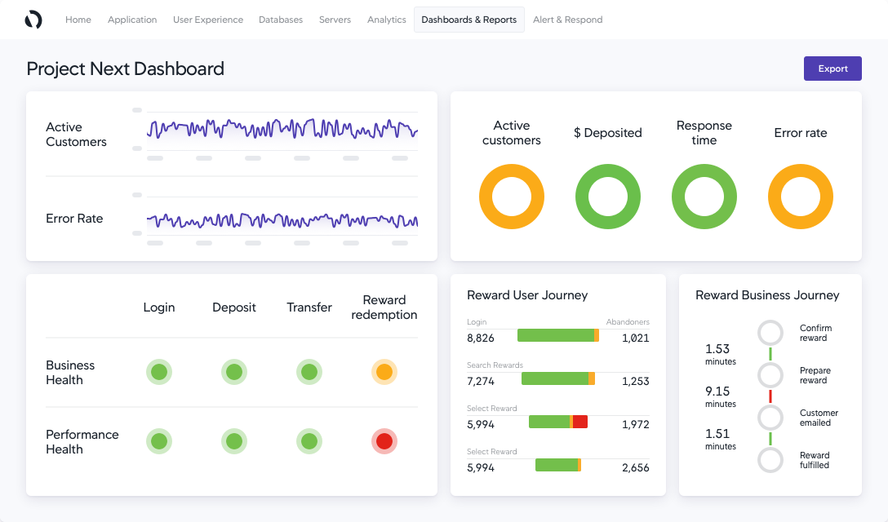Click Business Health Reward redemption orange dot
The height and width of the screenshot is (522, 888).
[384, 372]
